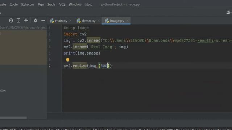Click the 'imshow' method call

[80, 47]
